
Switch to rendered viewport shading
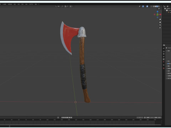coord(159,6)
